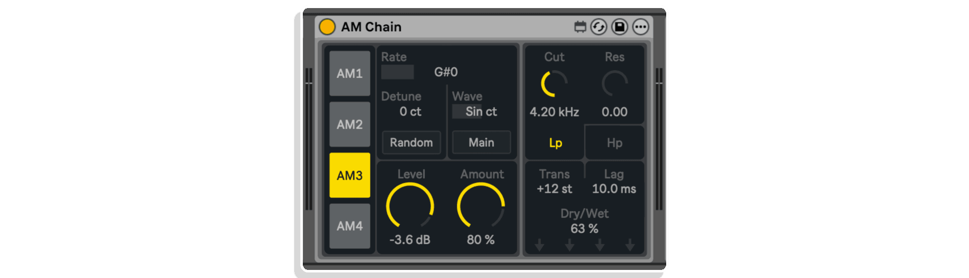Select the AM1 tab
This screenshot has width=969, height=278.
(350, 73)
